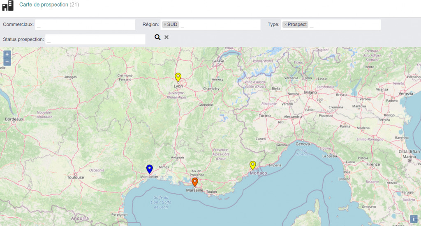Click the Prospect tag label
This screenshot has height=226, width=421.
point(297,25)
